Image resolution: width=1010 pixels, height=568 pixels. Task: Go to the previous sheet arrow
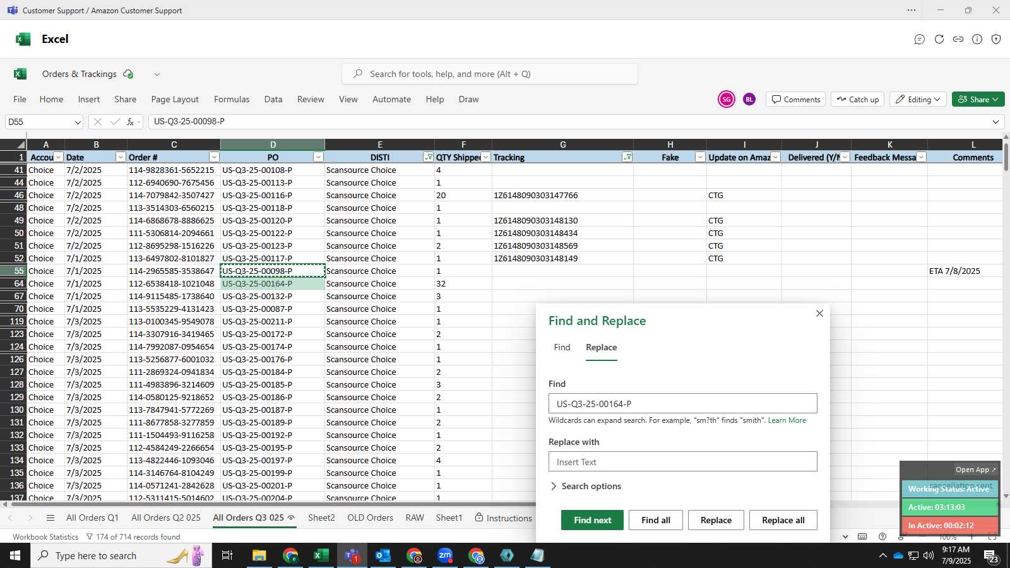(10, 518)
